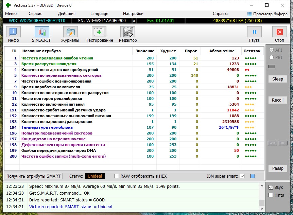Click log line Drive reported SMART status GOOD
293x215 pixels.
click(67, 200)
